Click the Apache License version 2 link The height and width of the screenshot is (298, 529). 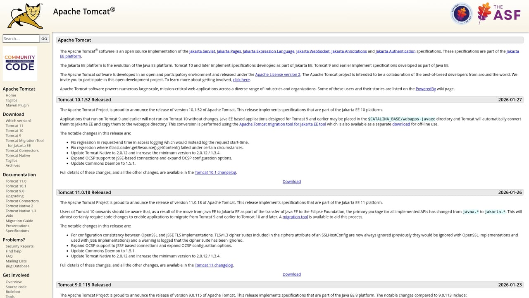pyautogui.click(x=277, y=74)
